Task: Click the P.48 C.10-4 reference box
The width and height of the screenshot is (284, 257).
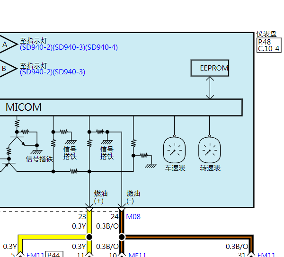Action: 269,45
